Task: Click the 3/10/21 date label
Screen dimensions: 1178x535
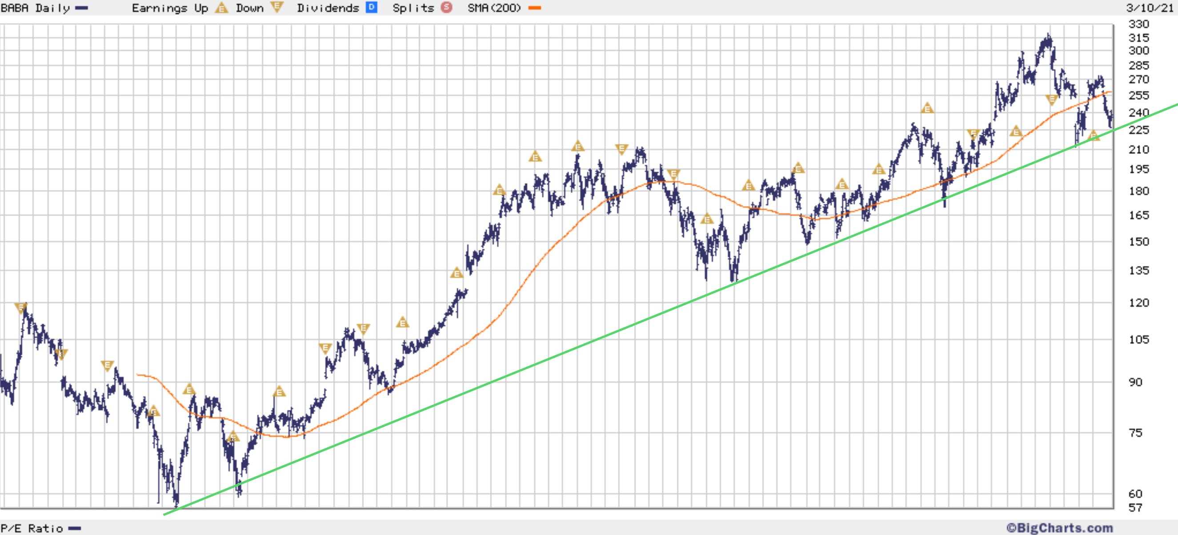Action: click(x=1150, y=8)
